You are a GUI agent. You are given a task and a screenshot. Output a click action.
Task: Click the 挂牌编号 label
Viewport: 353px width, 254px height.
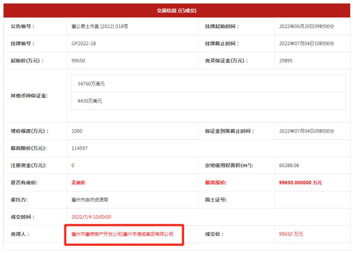23,43
